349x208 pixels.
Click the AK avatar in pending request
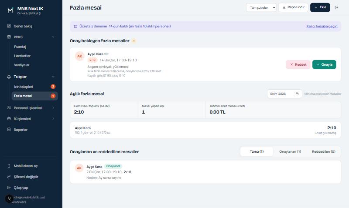(80, 56)
